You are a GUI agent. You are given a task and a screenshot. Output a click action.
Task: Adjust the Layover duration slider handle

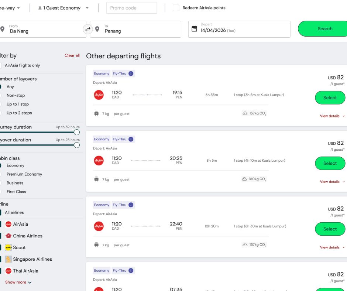coord(77,145)
